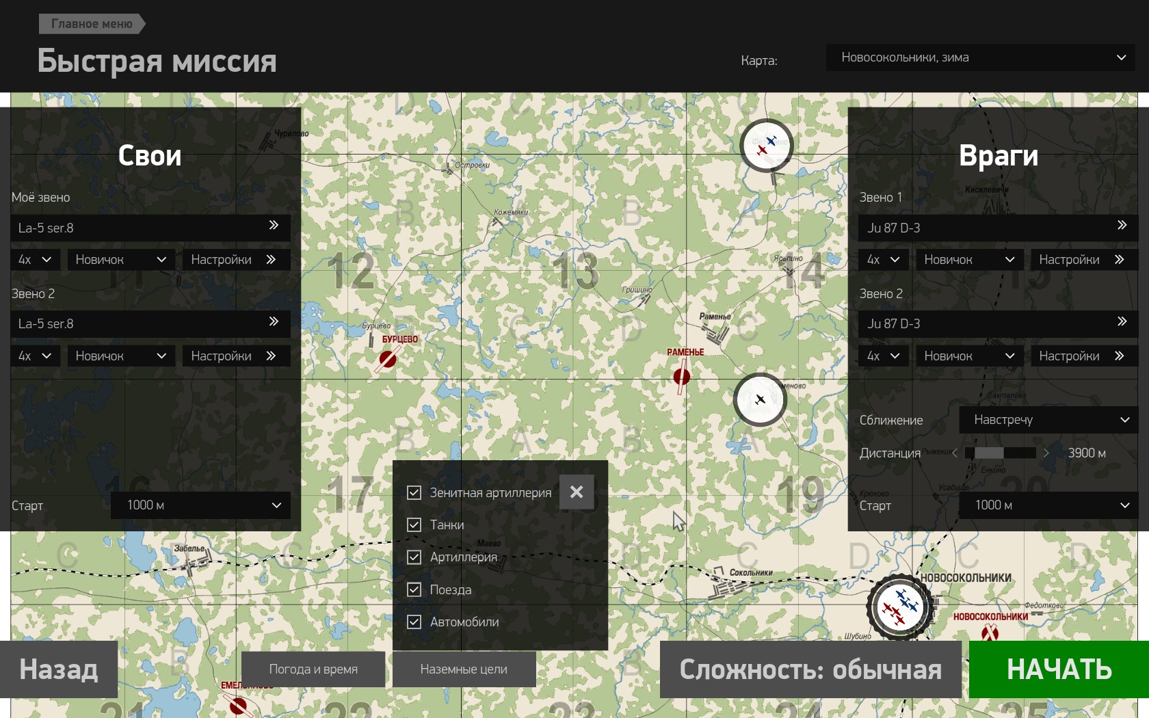Click the red target marker at Емельяново

point(238,706)
